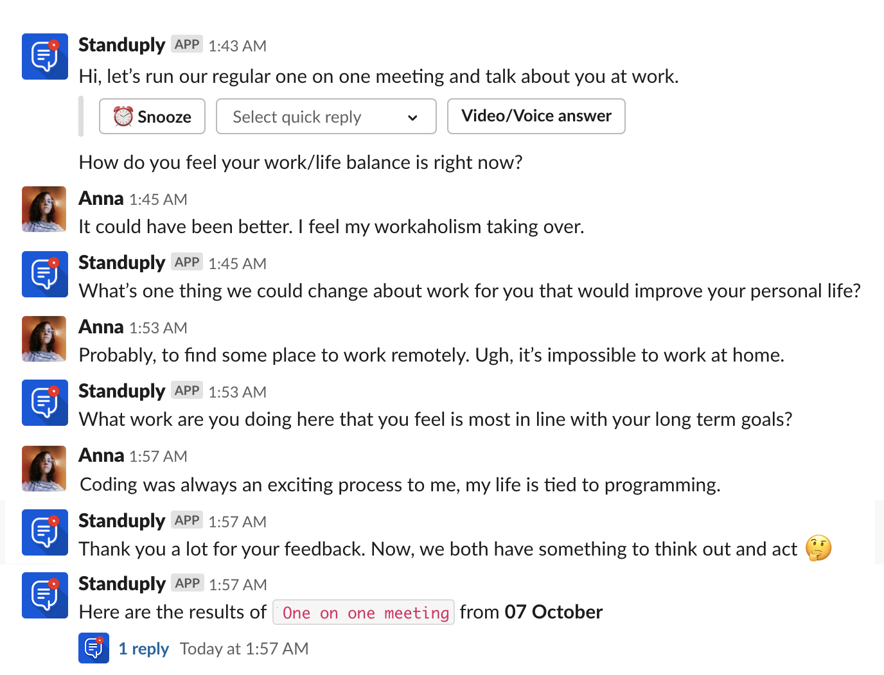This screenshot has height=675, width=884.
Task: Click Anna's name on the workaholism message
Action: 101,198
